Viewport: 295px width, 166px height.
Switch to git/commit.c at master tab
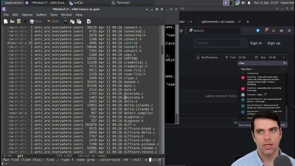[218, 22]
